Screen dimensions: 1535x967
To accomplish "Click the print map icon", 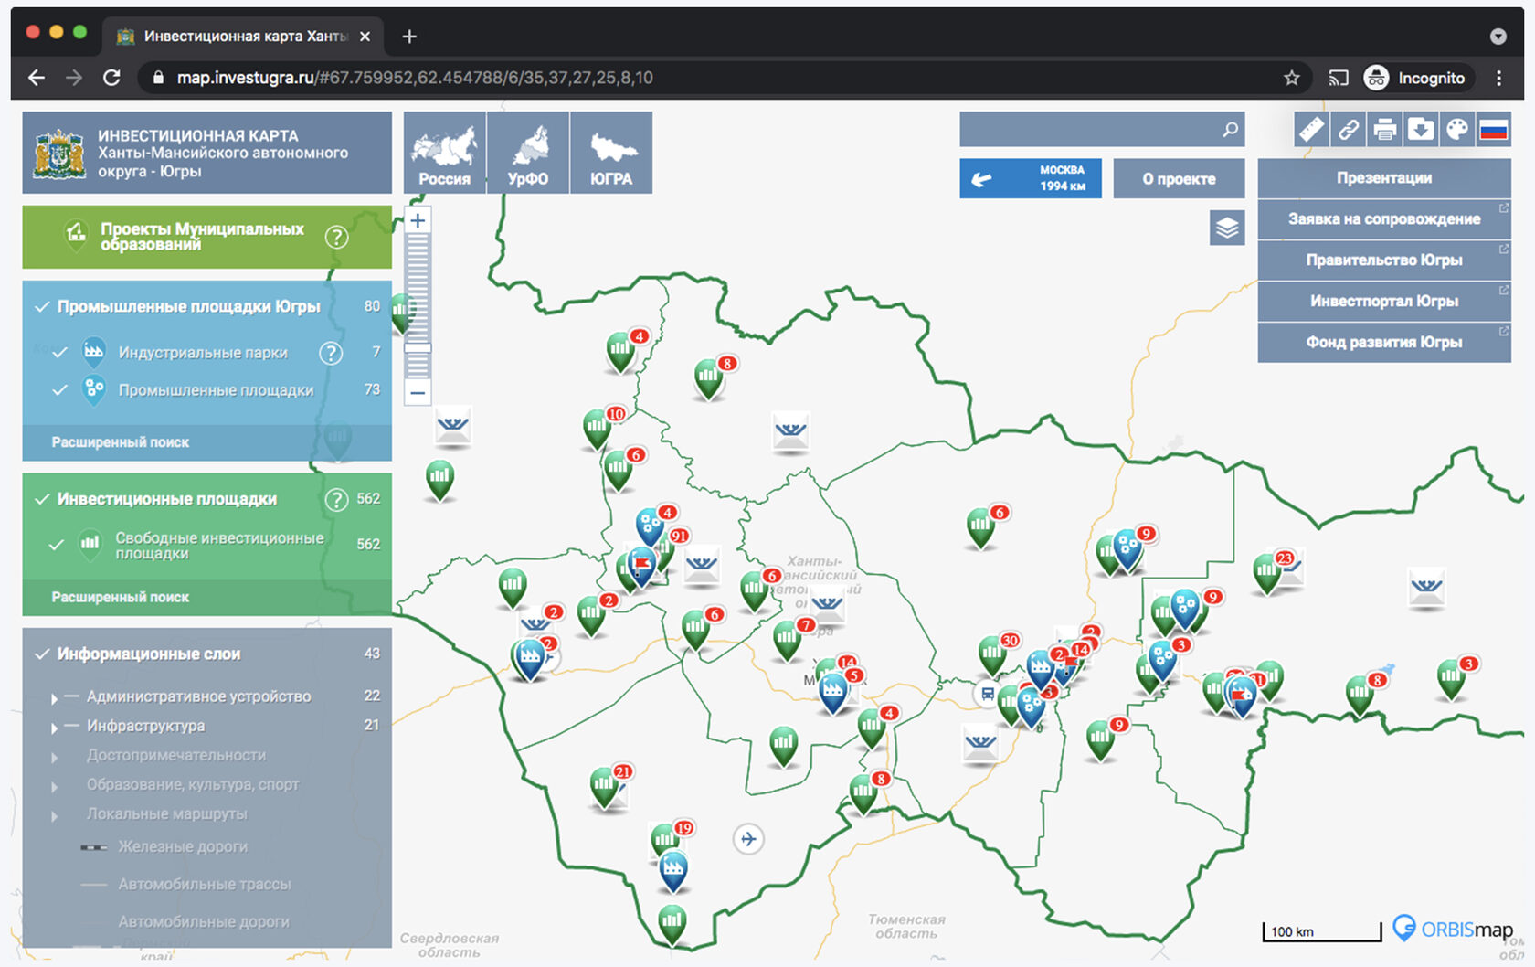I will (1384, 129).
